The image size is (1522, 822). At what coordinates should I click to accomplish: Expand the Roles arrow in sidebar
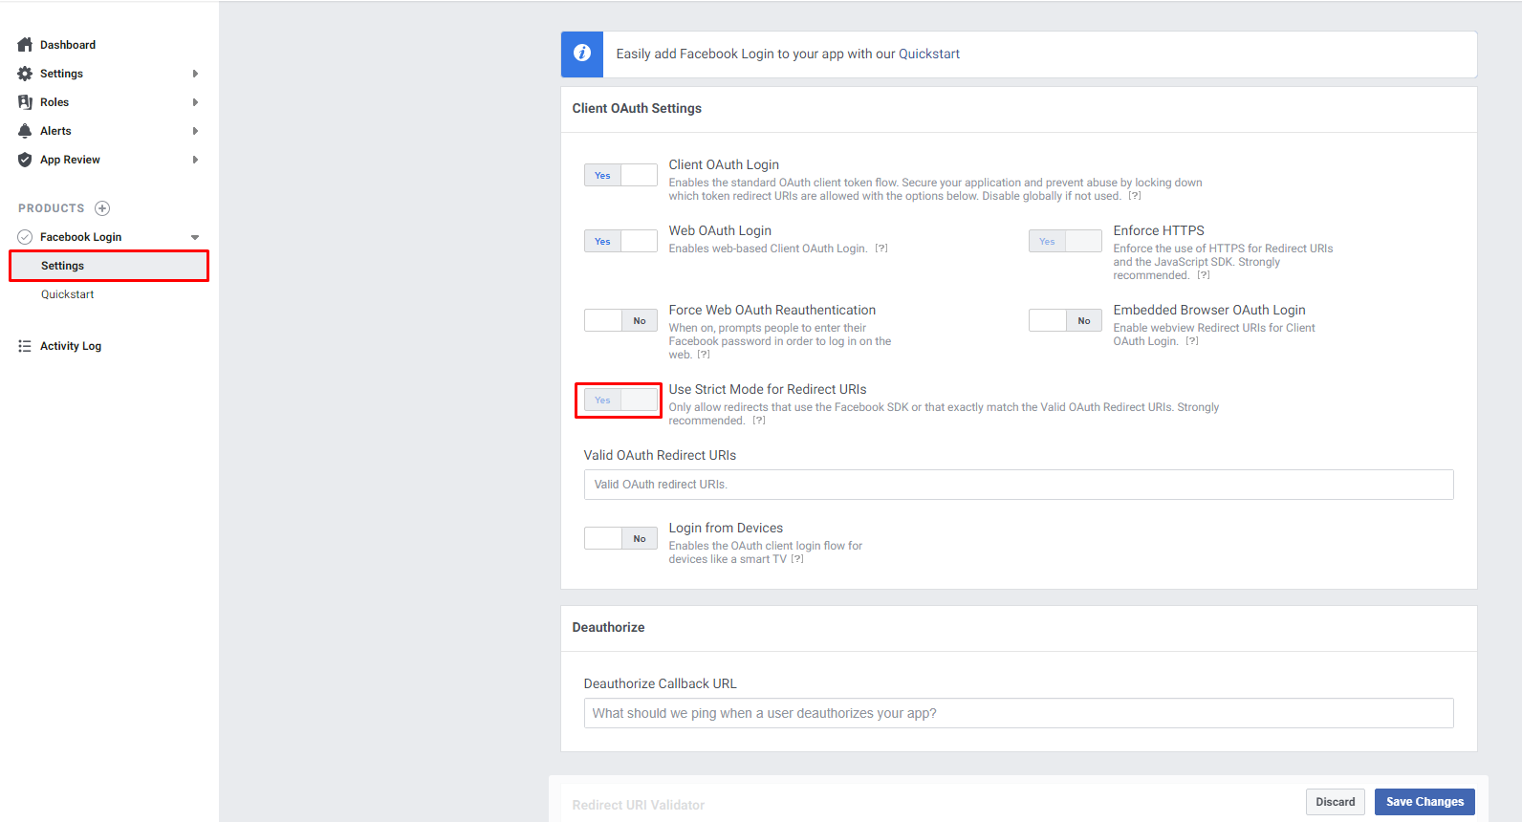(x=195, y=102)
